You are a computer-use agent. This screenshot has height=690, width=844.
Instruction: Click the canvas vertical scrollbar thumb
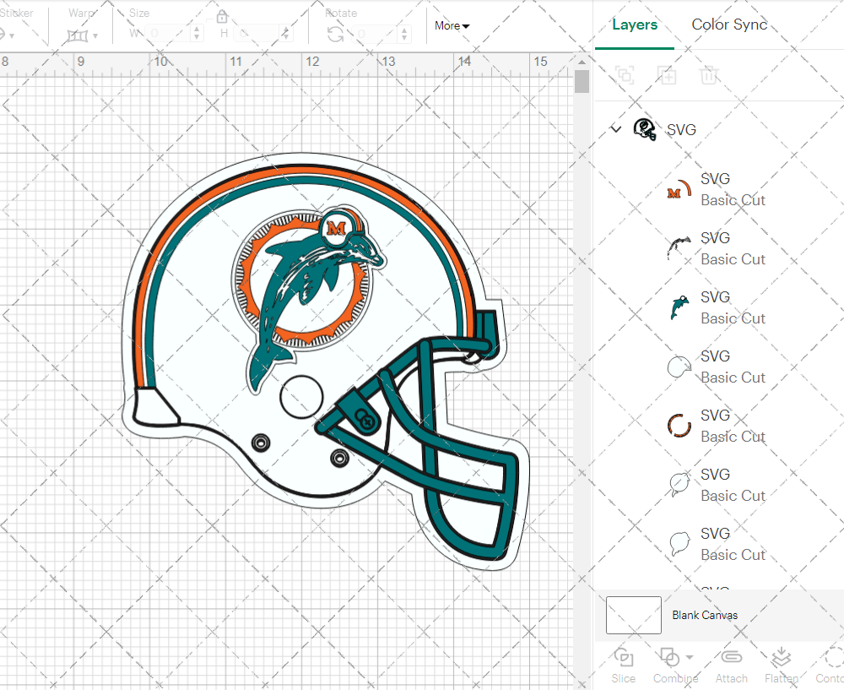pyautogui.click(x=582, y=82)
